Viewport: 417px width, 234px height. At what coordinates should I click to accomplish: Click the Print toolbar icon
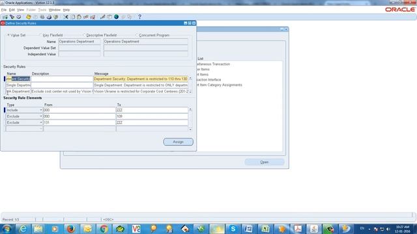tap(49, 17)
